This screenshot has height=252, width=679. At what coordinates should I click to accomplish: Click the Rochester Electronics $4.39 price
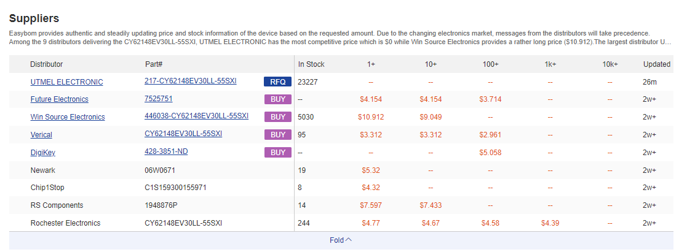550,223
